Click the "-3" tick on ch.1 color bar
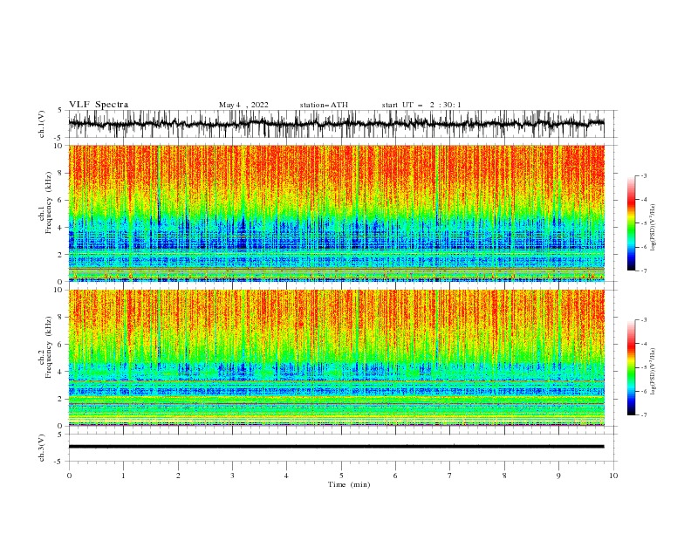This screenshot has width=691, height=534. click(x=644, y=175)
